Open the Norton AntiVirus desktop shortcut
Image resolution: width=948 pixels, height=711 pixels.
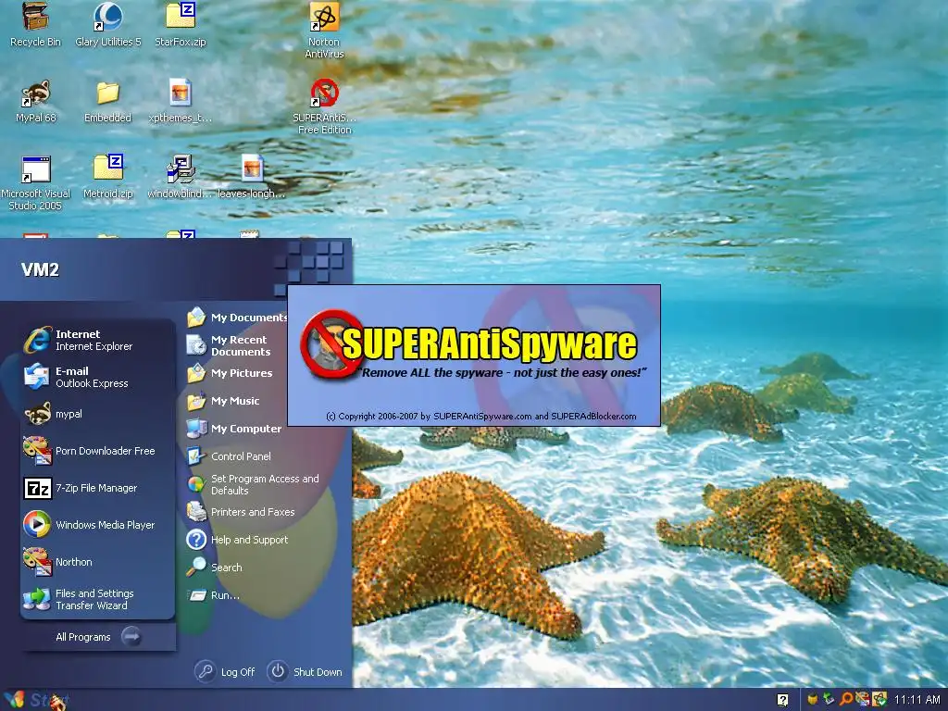tap(324, 31)
